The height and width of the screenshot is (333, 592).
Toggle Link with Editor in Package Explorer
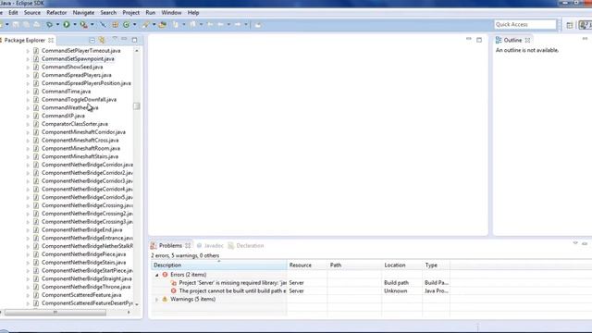[102, 40]
